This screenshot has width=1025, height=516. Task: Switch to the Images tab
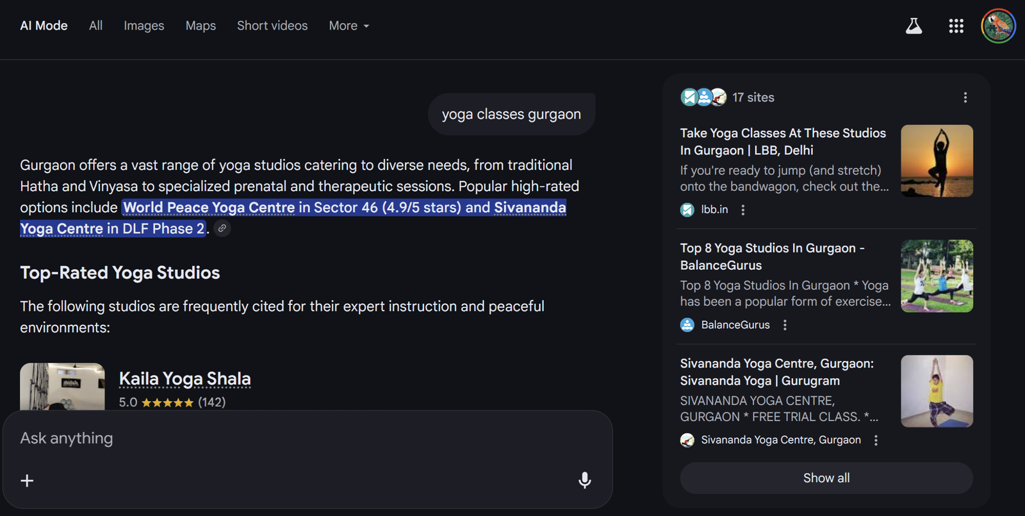click(x=143, y=26)
